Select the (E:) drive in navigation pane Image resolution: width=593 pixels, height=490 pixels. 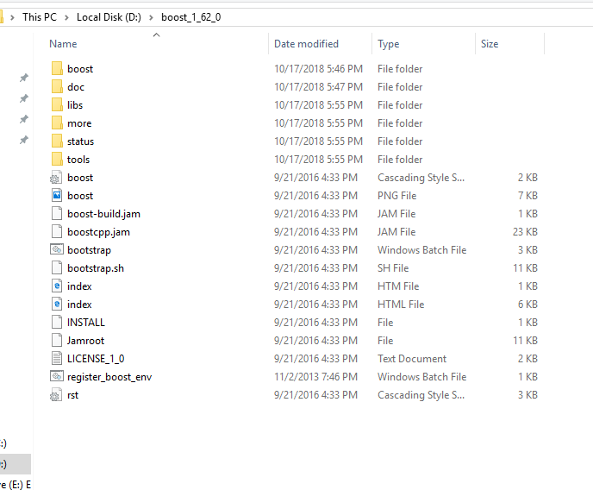(x=16, y=485)
